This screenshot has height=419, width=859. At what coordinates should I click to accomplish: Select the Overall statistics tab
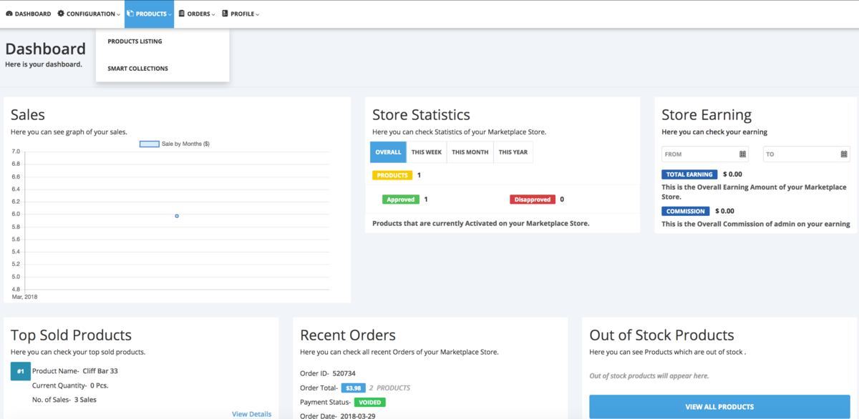[388, 152]
